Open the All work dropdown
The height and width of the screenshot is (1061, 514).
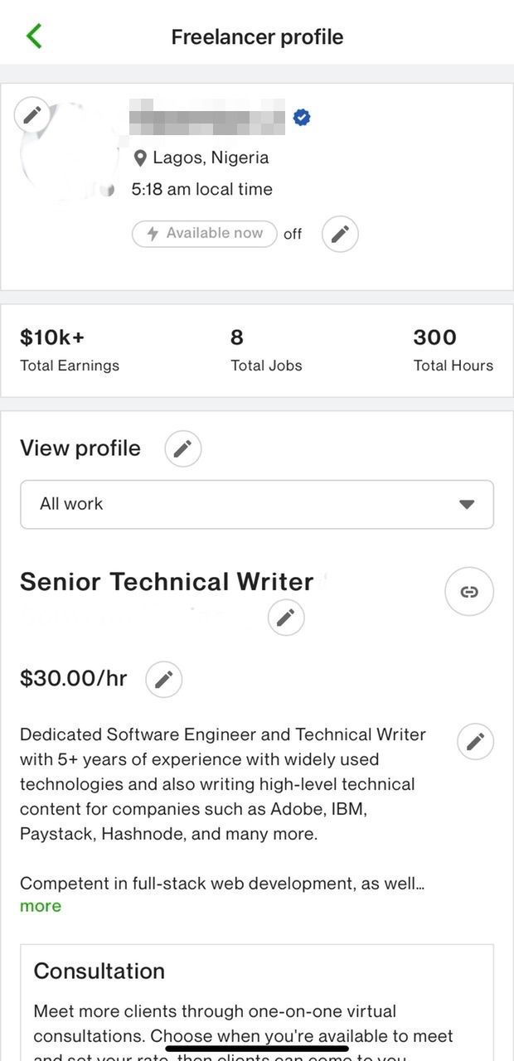click(x=257, y=504)
